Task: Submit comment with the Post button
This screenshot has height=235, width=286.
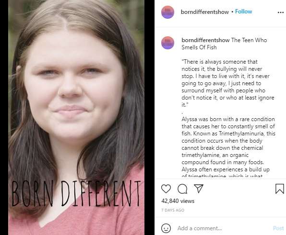Action: (278, 228)
